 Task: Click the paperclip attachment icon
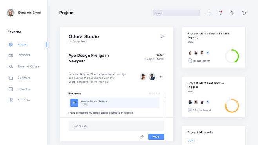pyautogui.click(x=142, y=137)
